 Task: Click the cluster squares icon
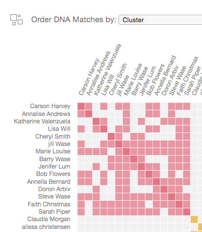coord(17,20)
